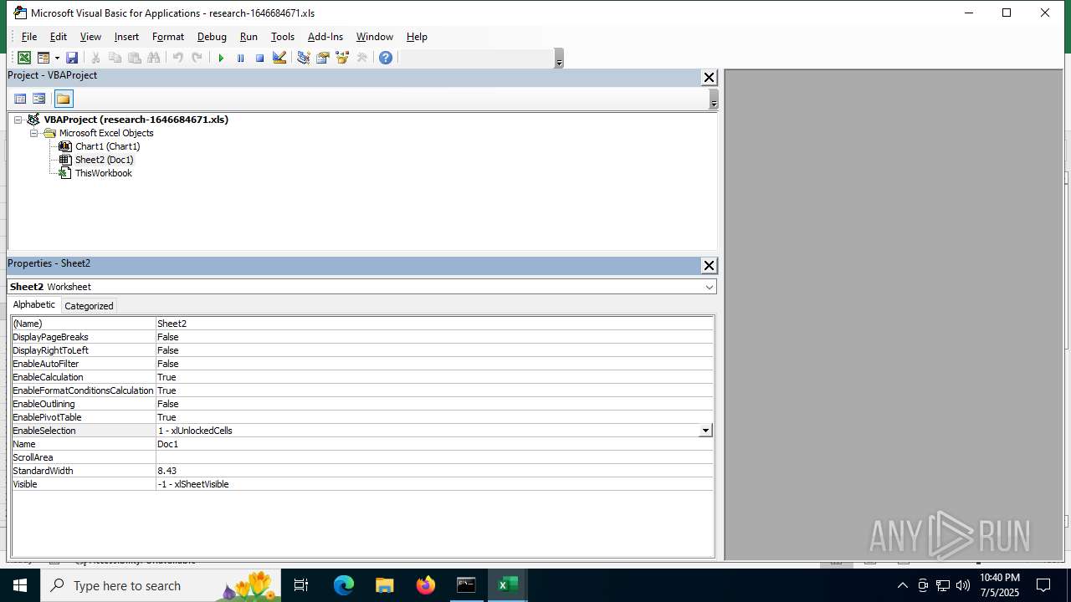Collapse the Microsoft Excel Objects folder

[34, 133]
